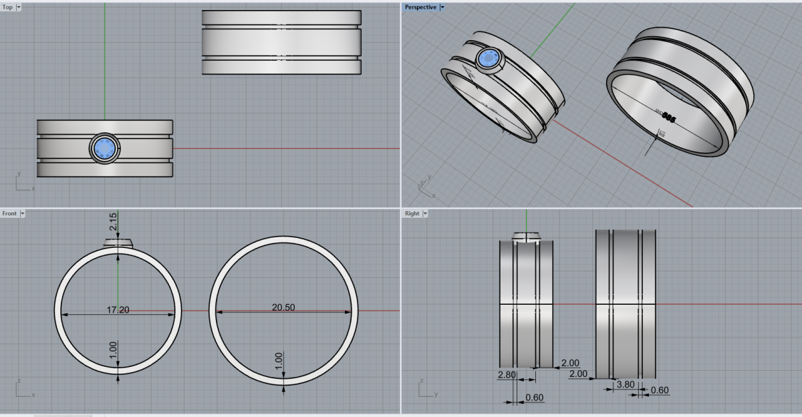Select the plain ring without gem in Top viewport
Viewport: 802px width, 417px height.
pos(281,43)
